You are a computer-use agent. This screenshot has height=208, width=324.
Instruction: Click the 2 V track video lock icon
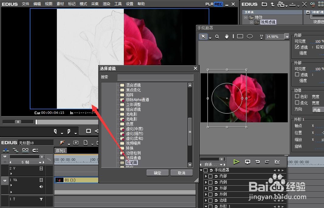click(x=41, y=169)
